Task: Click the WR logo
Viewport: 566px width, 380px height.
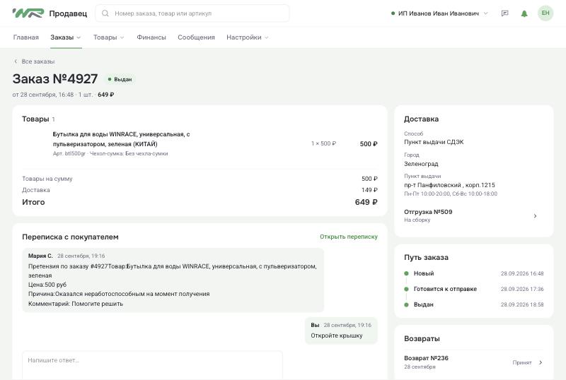Action: 28,13
